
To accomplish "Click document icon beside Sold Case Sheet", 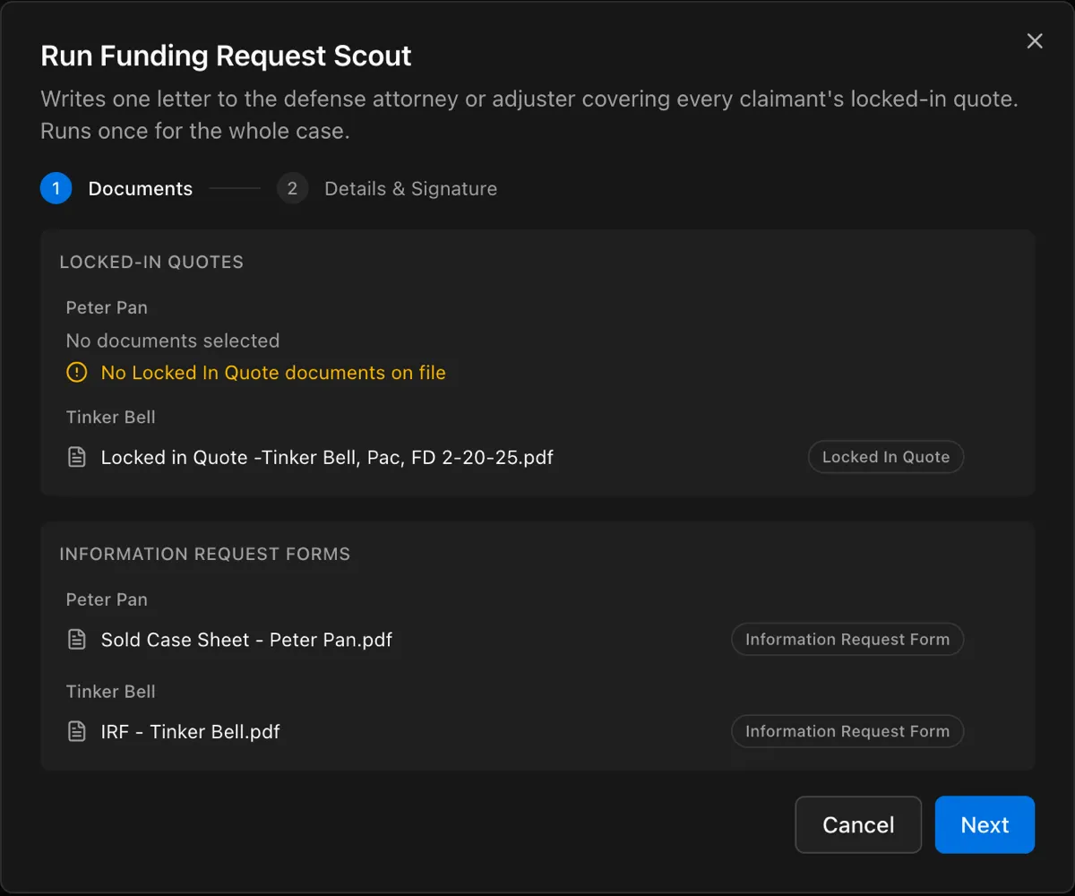I will (x=78, y=640).
